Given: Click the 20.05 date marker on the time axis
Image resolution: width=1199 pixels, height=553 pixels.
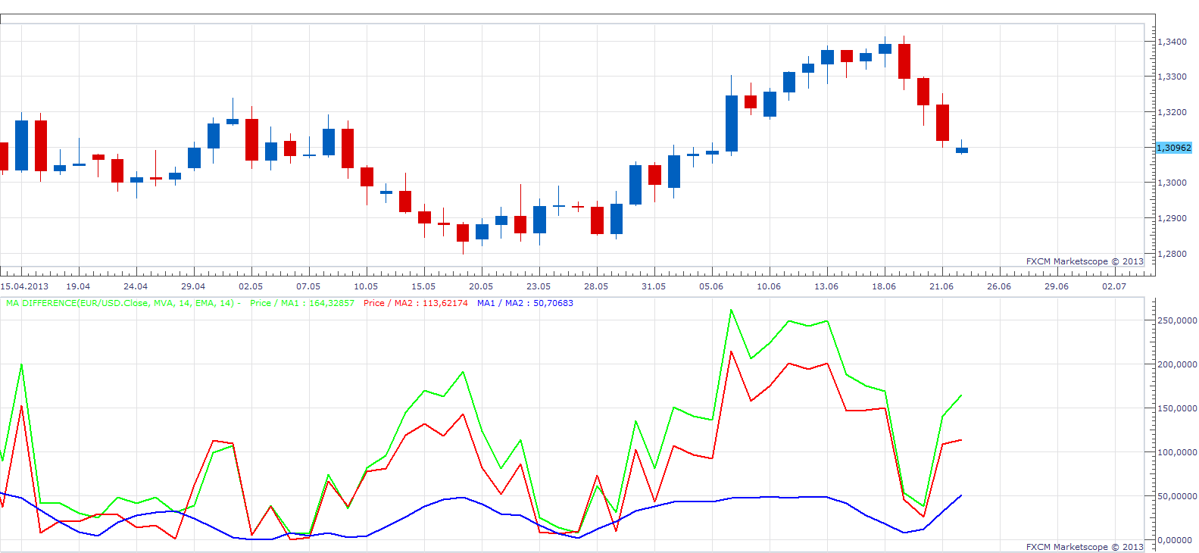Looking at the screenshot, I should point(481,286).
